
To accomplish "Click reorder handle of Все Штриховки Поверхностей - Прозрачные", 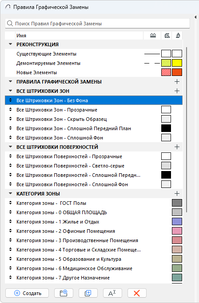I will tap(10, 156).
